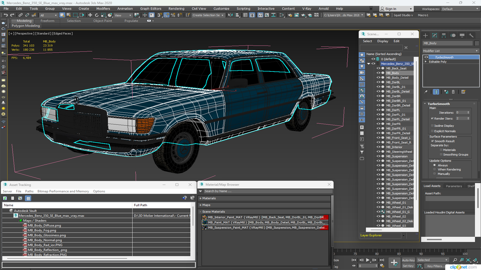The width and height of the screenshot is (481, 270).
Task: Select the When Rendering update option
Action: pos(434,169)
